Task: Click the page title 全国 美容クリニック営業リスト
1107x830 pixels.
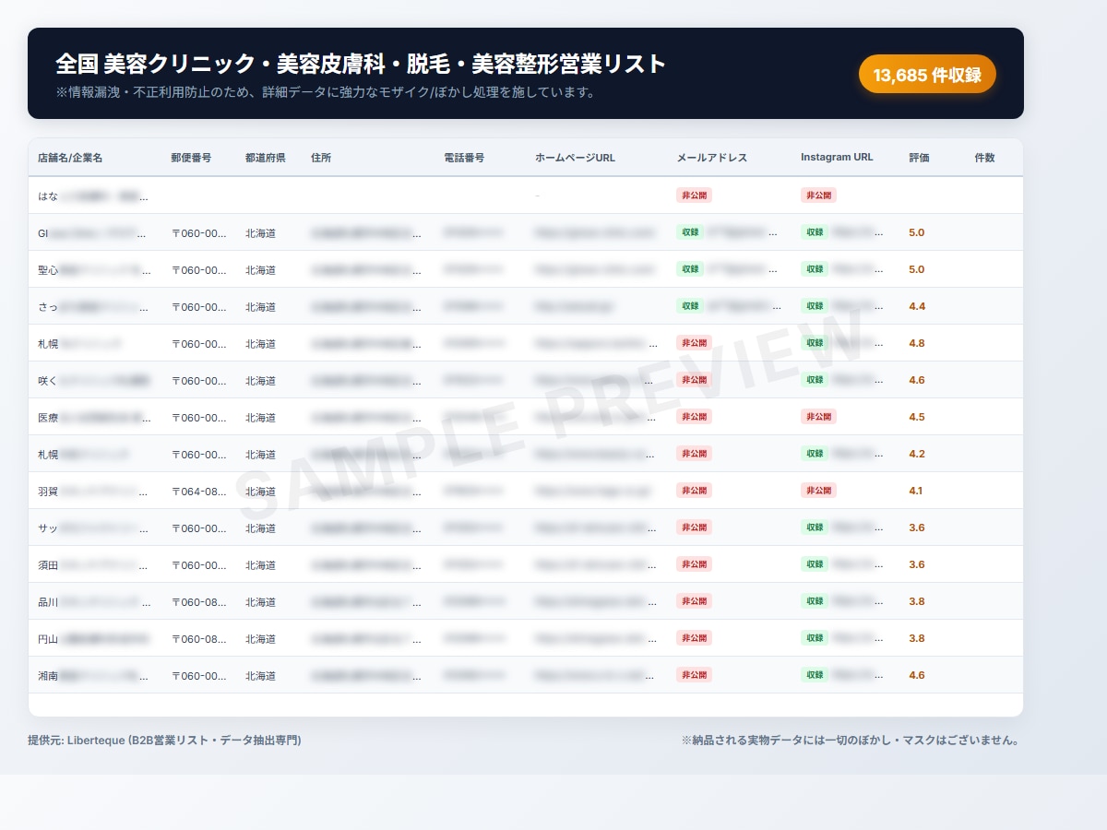Action: [361, 64]
